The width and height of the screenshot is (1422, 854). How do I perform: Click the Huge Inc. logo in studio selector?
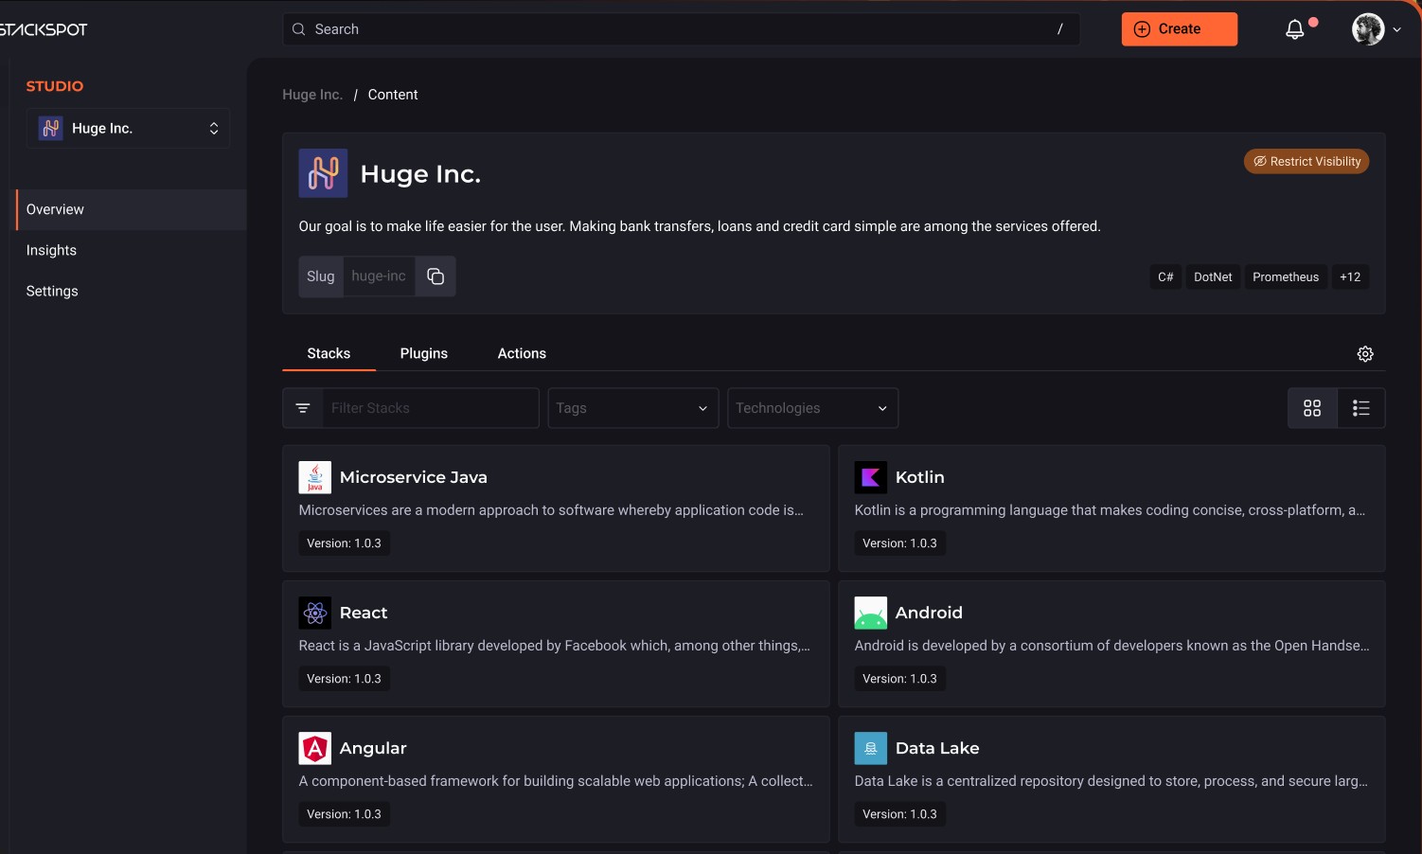tap(51, 128)
